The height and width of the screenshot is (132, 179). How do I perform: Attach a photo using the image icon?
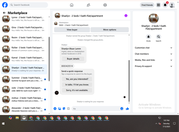point(59,108)
